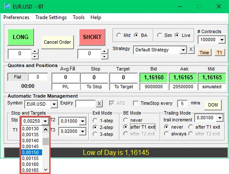This screenshot has height=174, width=229.
Task: Decrease the LONG price spinner down arrow
Action: [35, 56]
